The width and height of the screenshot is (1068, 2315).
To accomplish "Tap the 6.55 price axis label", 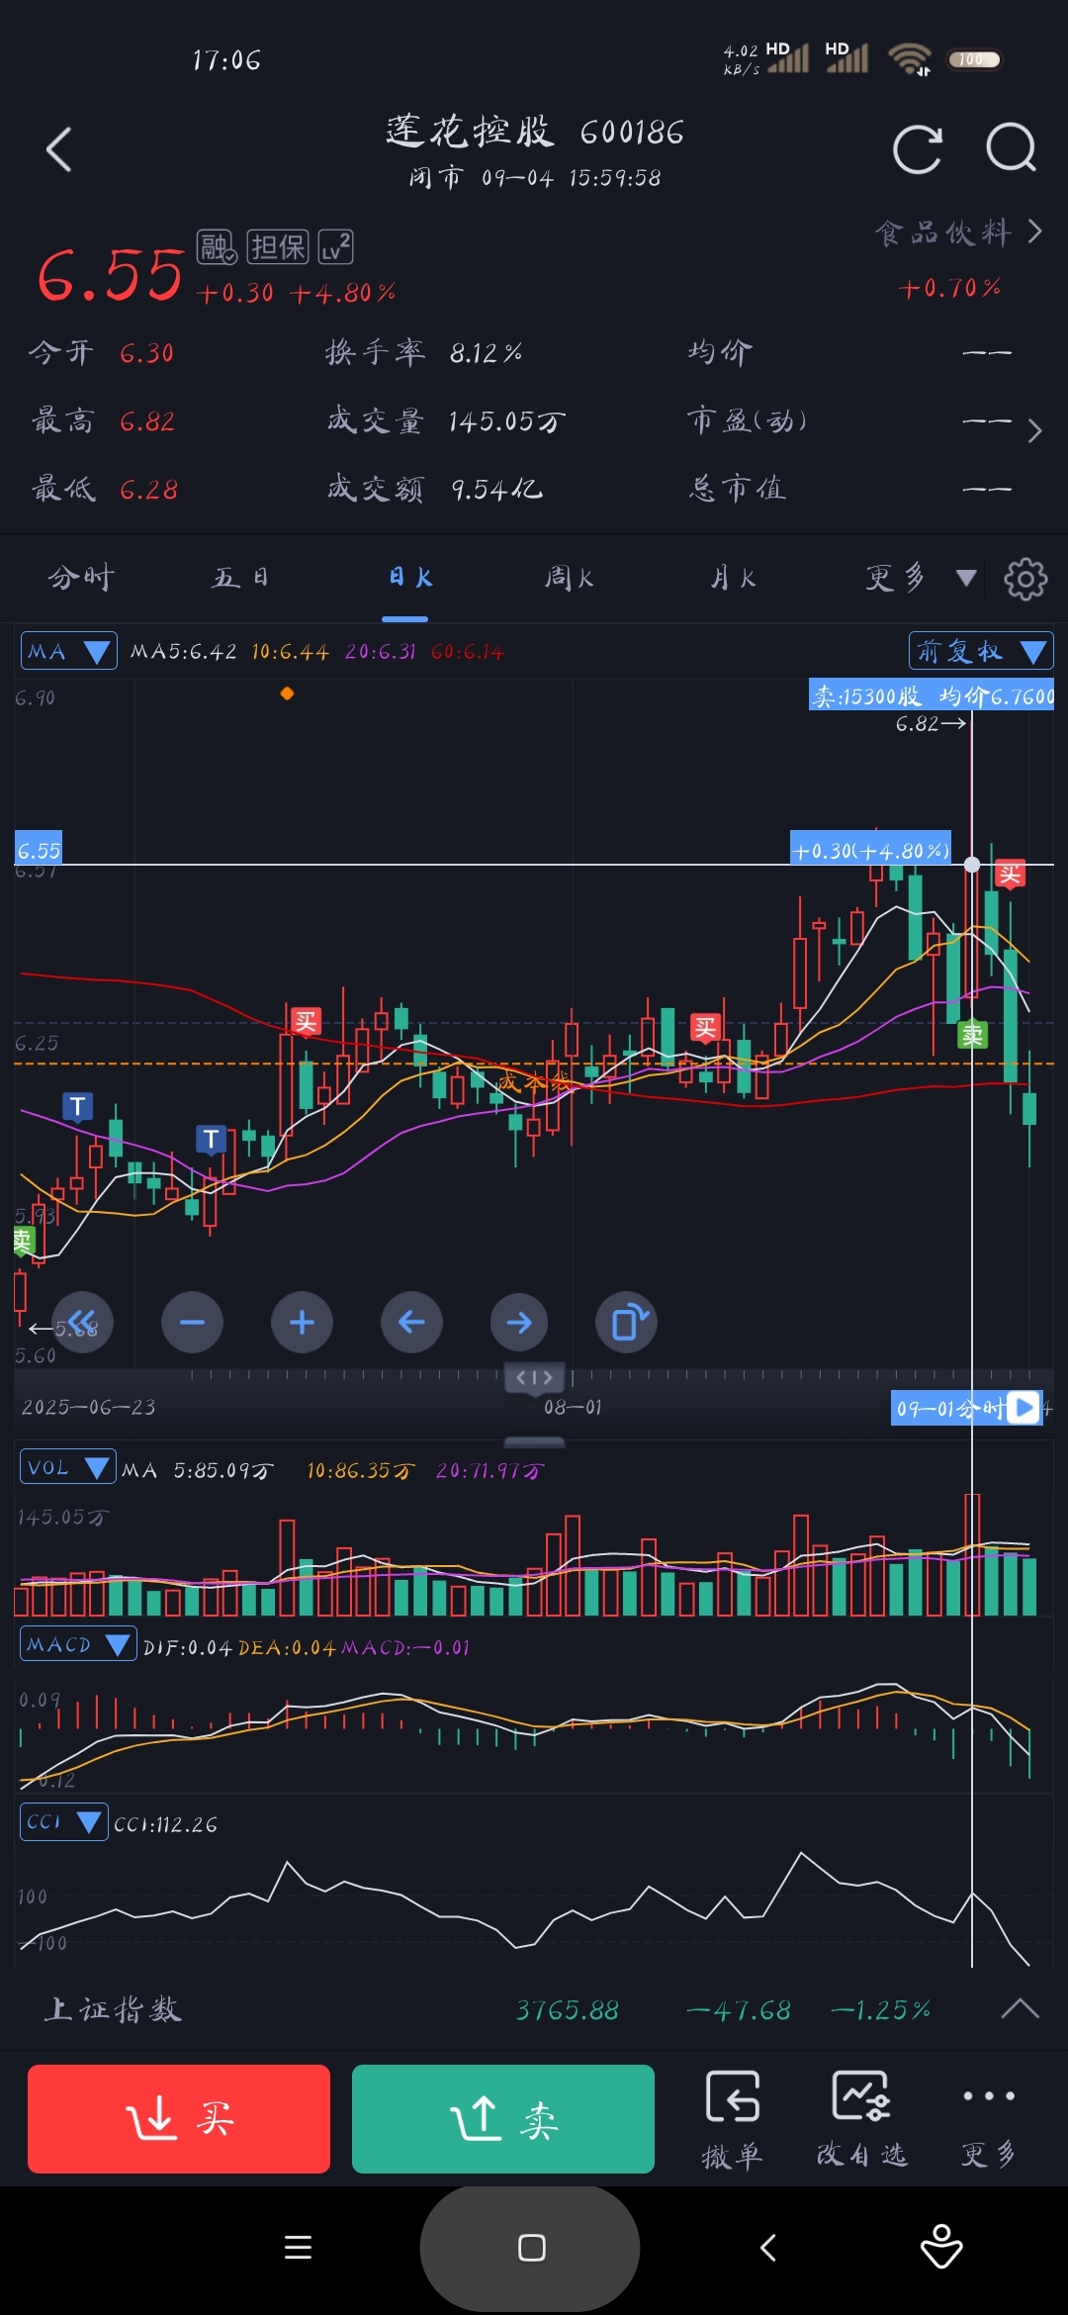I will (39, 850).
